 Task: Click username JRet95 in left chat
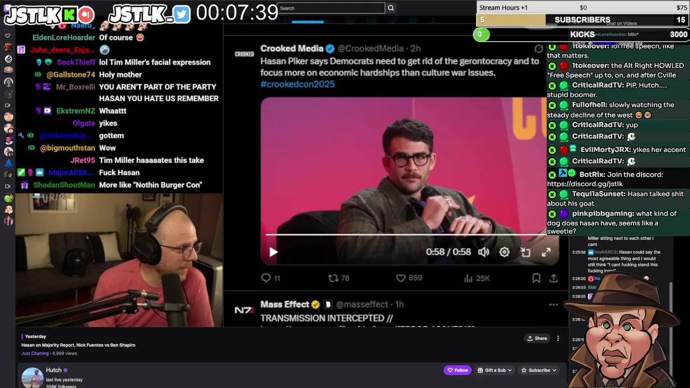point(82,160)
